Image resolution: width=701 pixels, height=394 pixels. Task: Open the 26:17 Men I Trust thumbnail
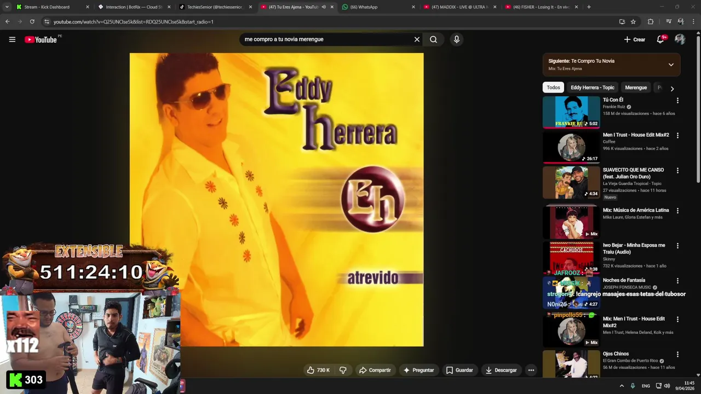[x=571, y=147]
